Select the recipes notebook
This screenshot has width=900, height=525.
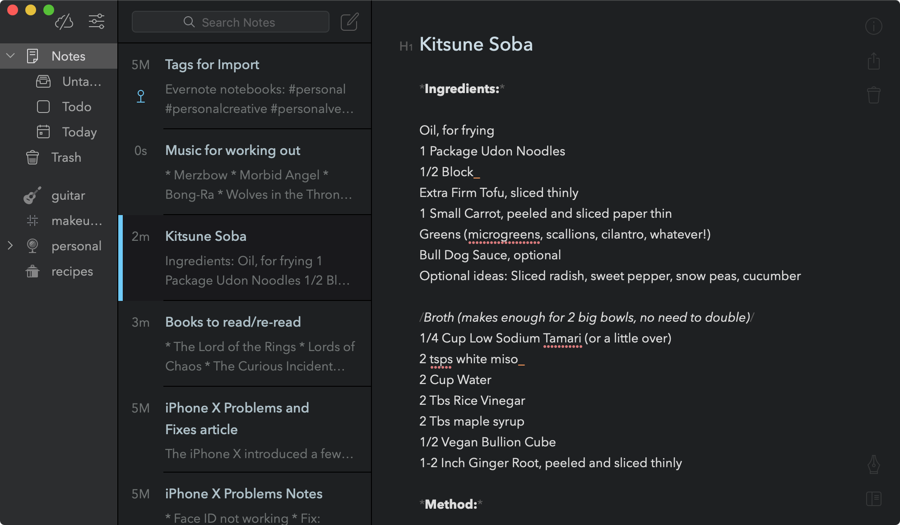tap(72, 271)
